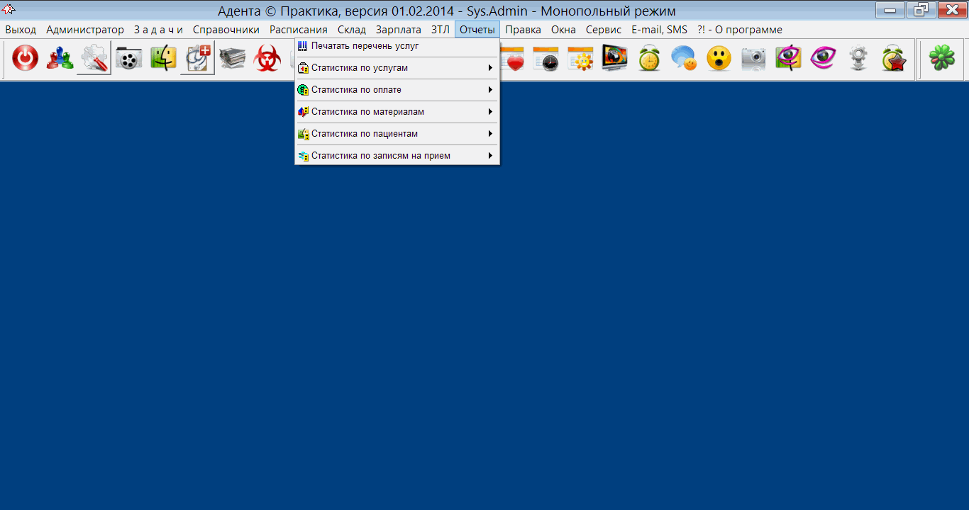Image resolution: width=969 pixels, height=510 pixels.
Task: Click the clipboard with stethoscope icon
Action: click(x=197, y=59)
